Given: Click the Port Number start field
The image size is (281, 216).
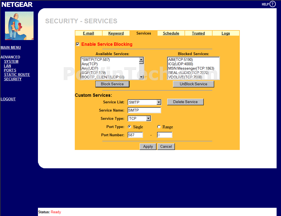Looking at the screenshot, I should (135, 135).
